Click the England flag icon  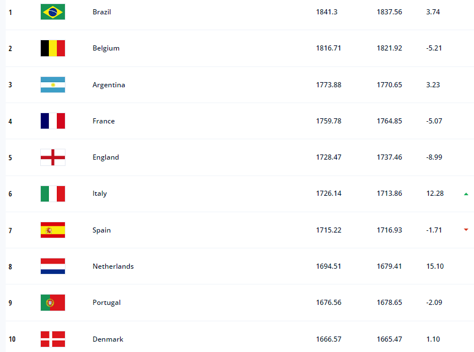[53, 157]
